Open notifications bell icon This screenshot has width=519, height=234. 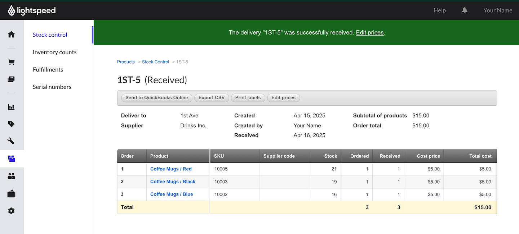point(465,10)
